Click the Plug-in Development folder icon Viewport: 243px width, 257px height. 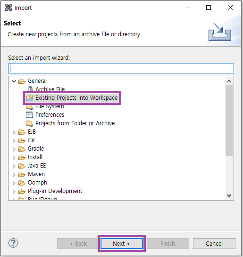(22, 191)
